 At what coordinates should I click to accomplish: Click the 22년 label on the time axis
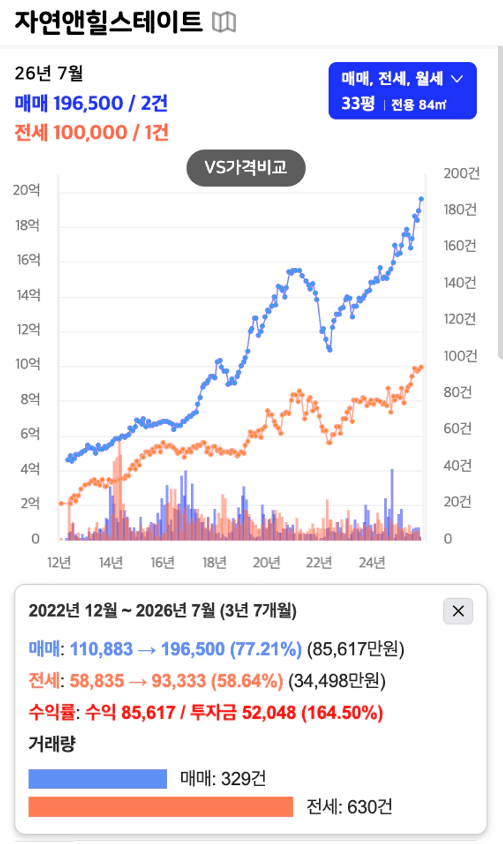tap(319, 562)
